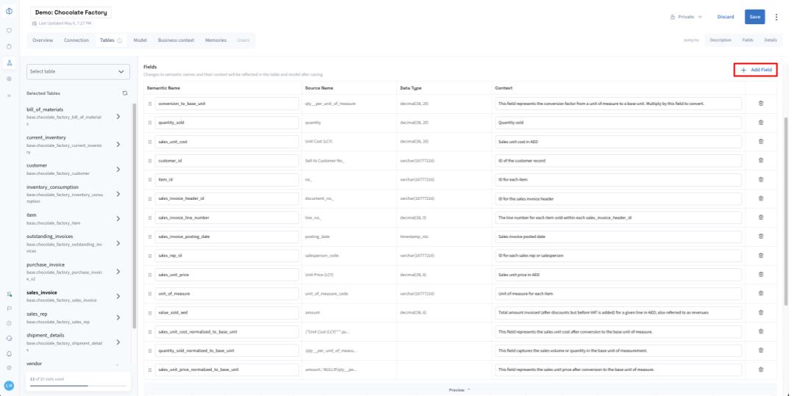Image resolution: width=792 pixels, height=396 pixels.
Task: Delete the quantity_sold field row
Action: coord(760,123)
